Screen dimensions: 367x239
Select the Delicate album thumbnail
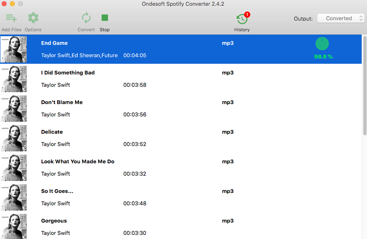14,138
